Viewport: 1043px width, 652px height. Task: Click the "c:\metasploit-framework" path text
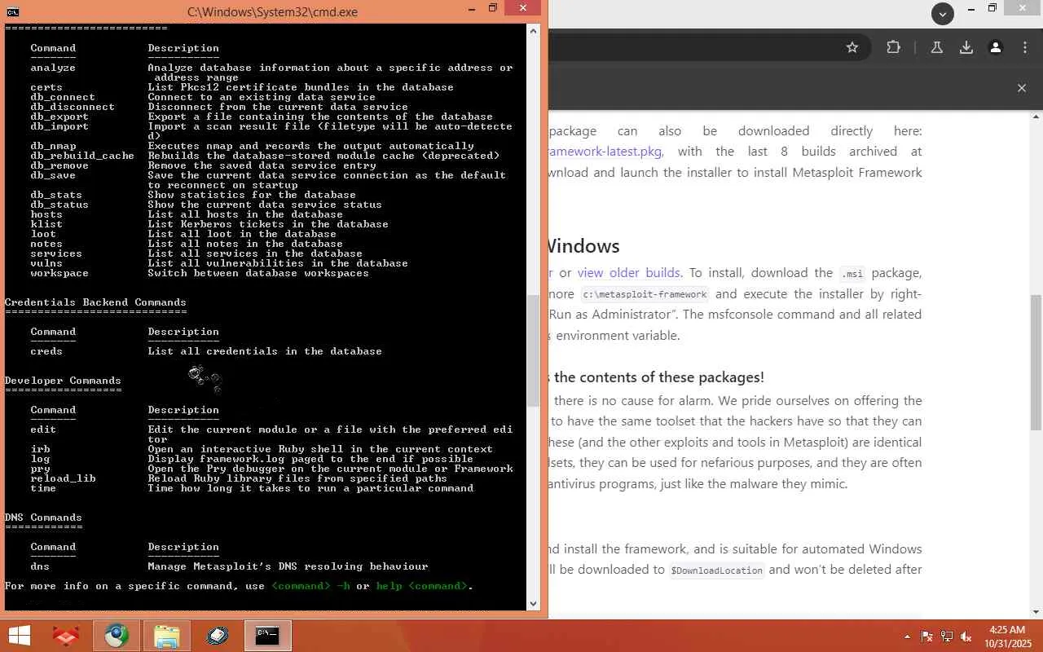(x=645, y=294)
